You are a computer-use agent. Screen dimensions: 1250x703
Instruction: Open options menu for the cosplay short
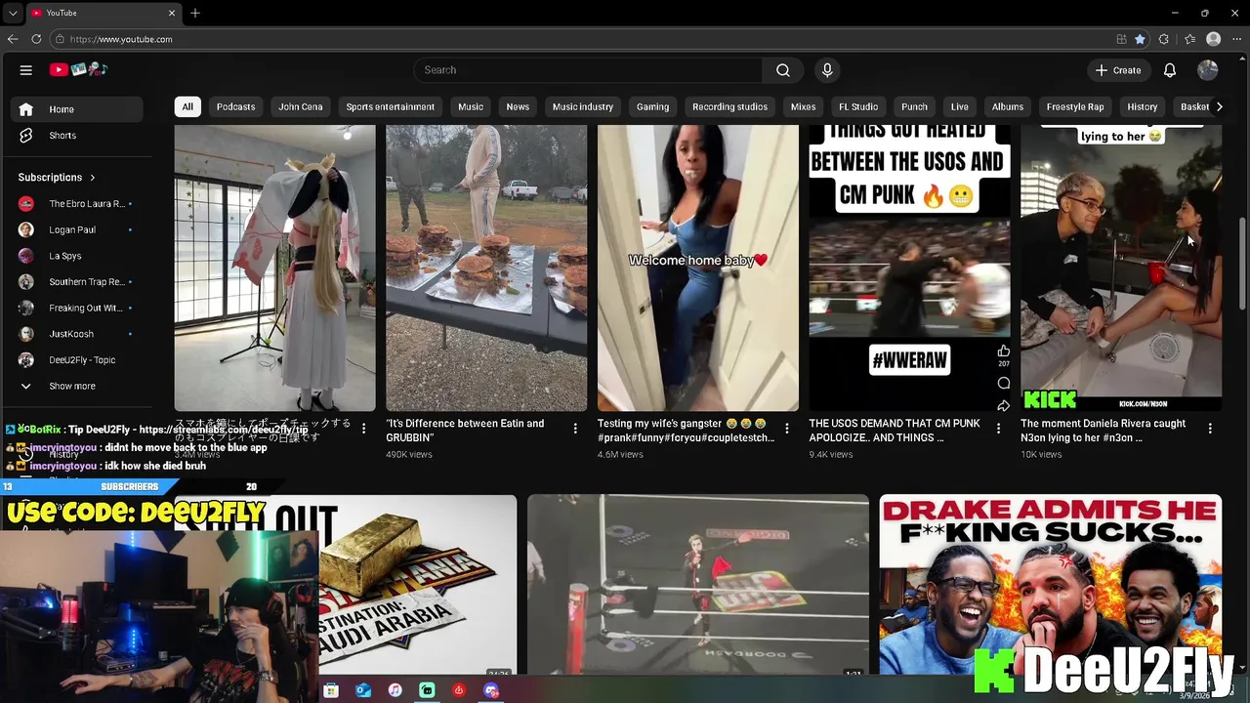pos(363,429)
